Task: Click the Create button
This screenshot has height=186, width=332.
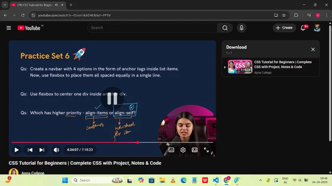Action: point(284,28)
